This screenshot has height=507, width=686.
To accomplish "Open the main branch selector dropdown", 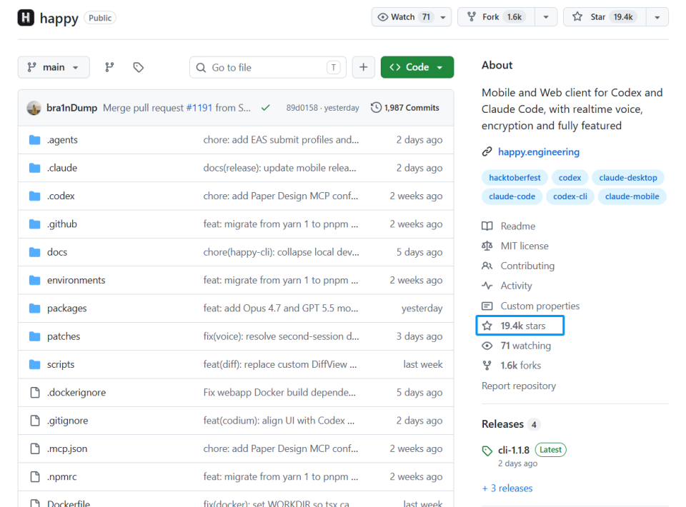I will (54, 67).
